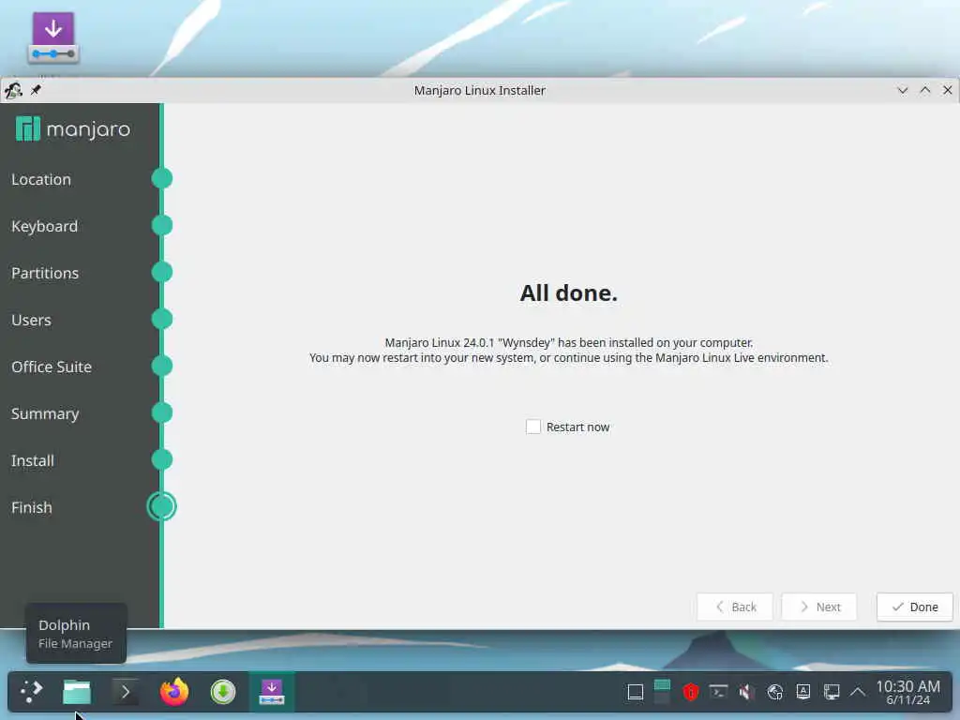960x720 pixels.
Task: Click the 'Restart now' label text
Action: [577, 427]
